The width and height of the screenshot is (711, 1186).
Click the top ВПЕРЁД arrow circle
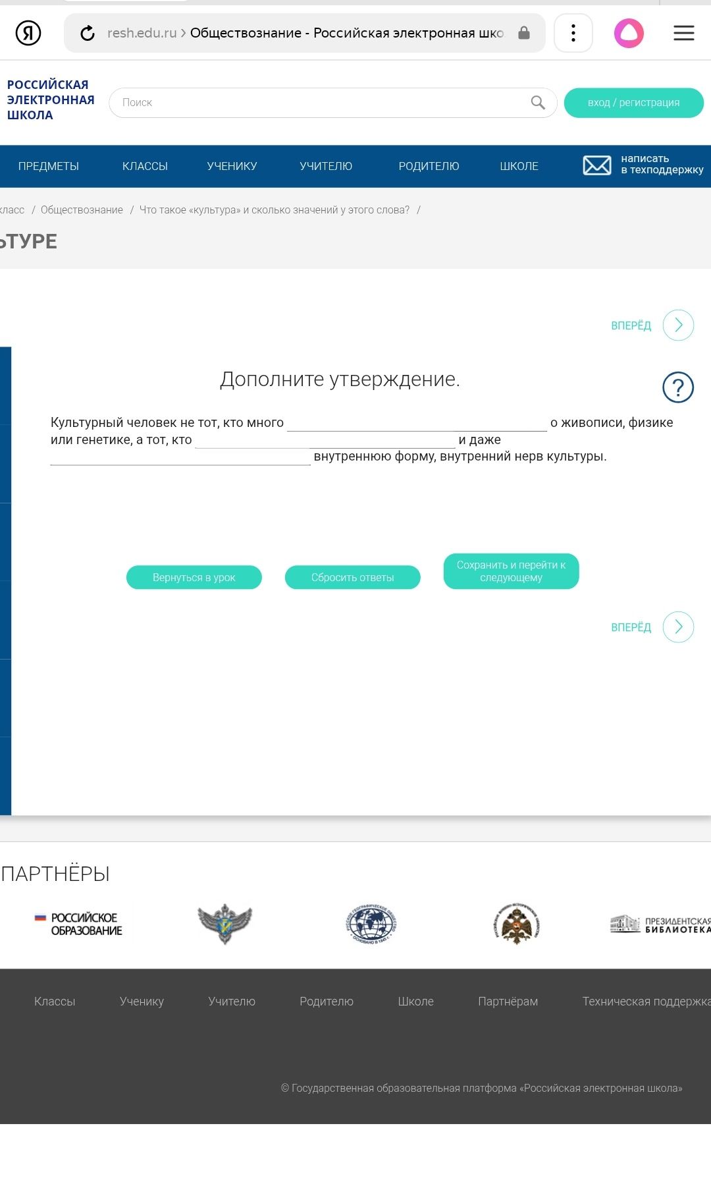(x=678, y=325)
